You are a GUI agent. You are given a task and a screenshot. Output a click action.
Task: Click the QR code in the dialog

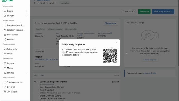click(110, 56)
